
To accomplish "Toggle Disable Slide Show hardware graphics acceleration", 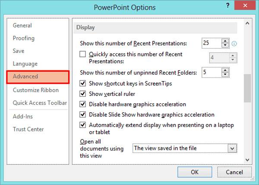I will 83,115.
